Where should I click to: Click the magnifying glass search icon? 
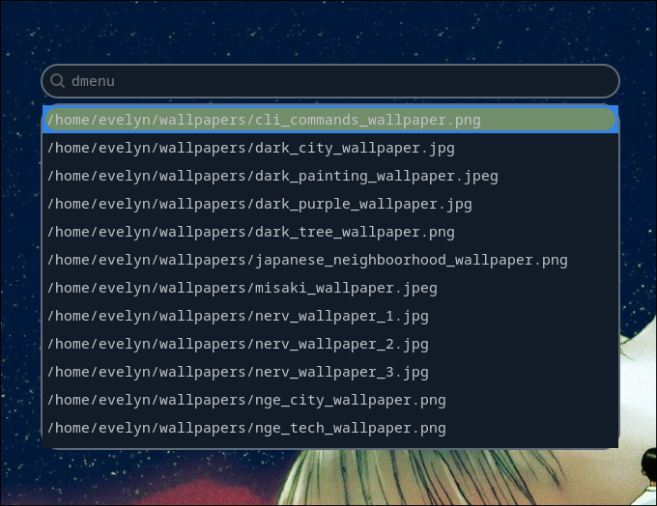[x=58, y=81]
